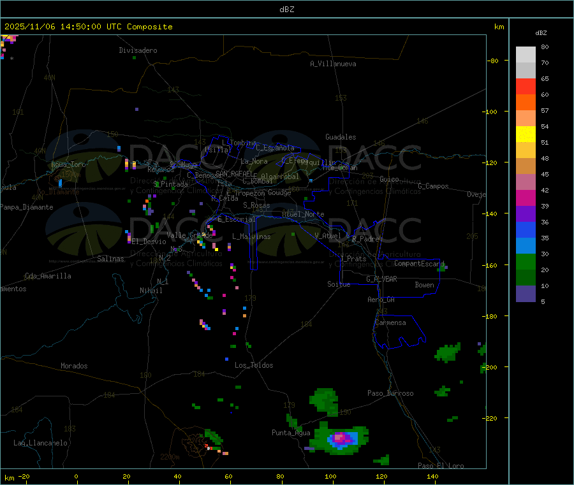Select the red 65 dBZ legend swatch

(x=526, y=86)
